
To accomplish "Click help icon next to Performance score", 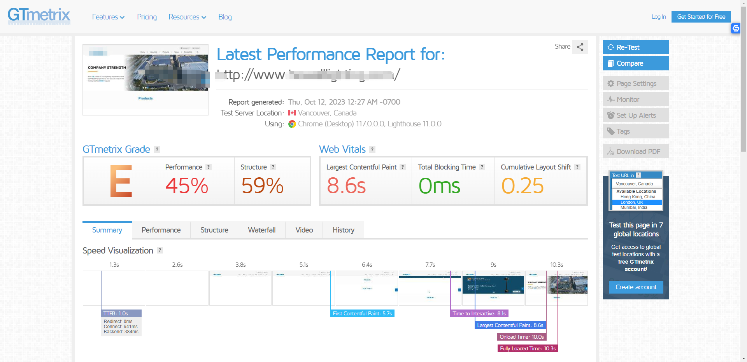I will tap(209, 167).
